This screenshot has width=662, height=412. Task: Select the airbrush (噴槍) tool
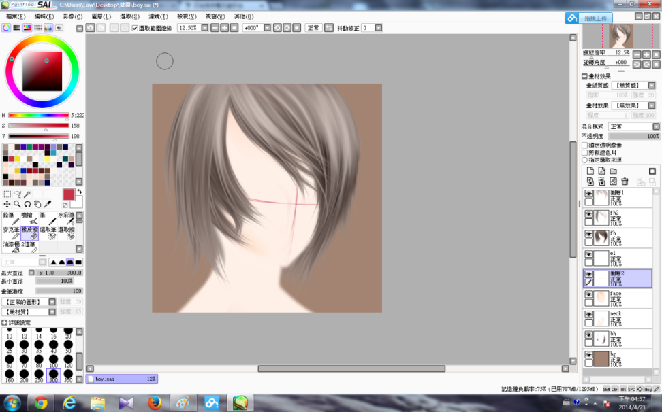[29, 218]
